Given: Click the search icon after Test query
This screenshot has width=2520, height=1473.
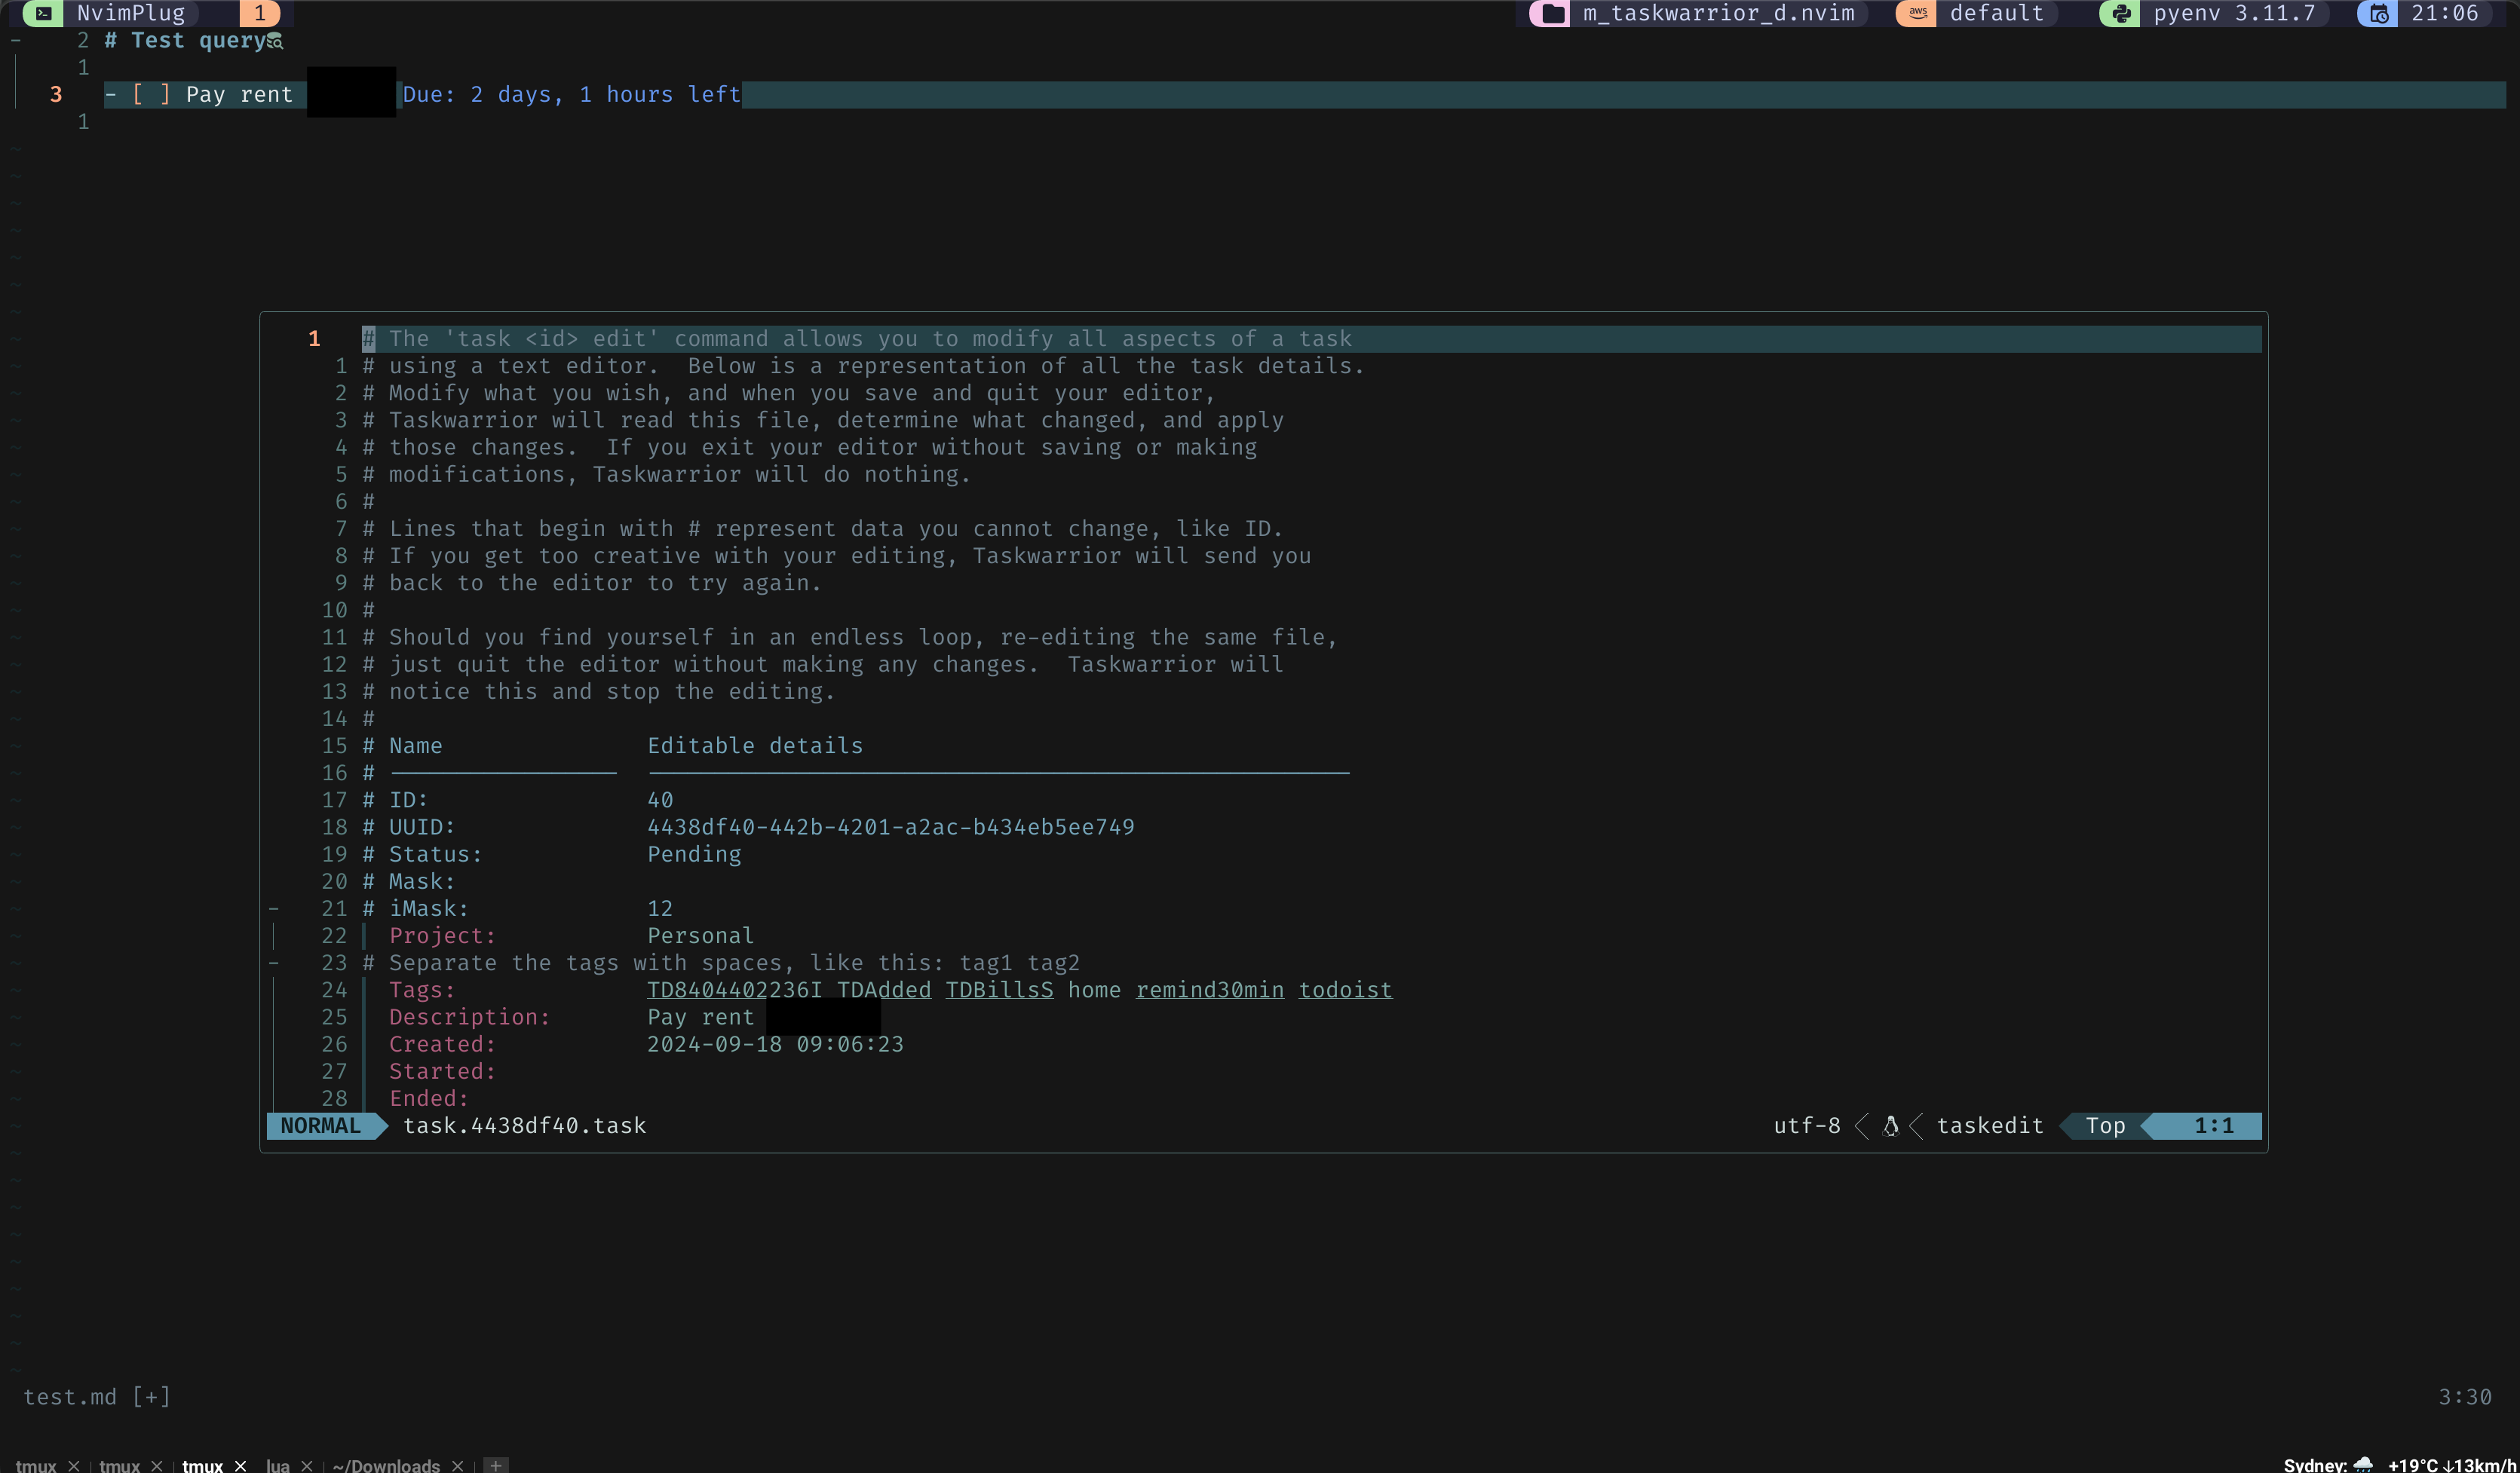Looking at the screenshot, I should coord(275,42).
